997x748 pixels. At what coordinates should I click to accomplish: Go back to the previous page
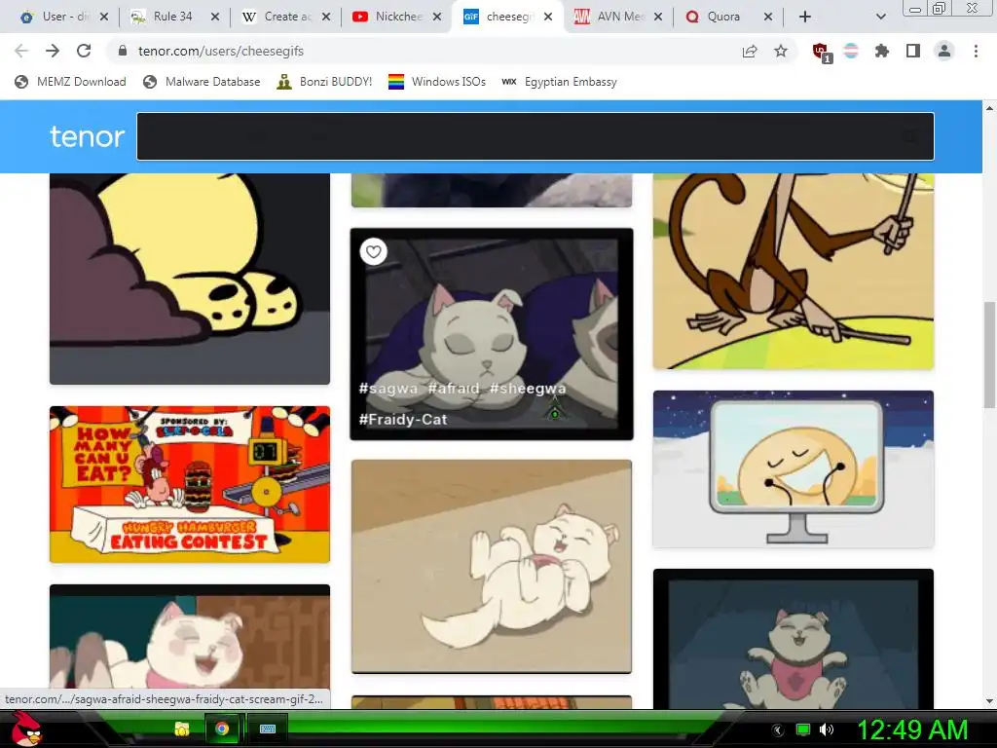[x=21, y=51]
